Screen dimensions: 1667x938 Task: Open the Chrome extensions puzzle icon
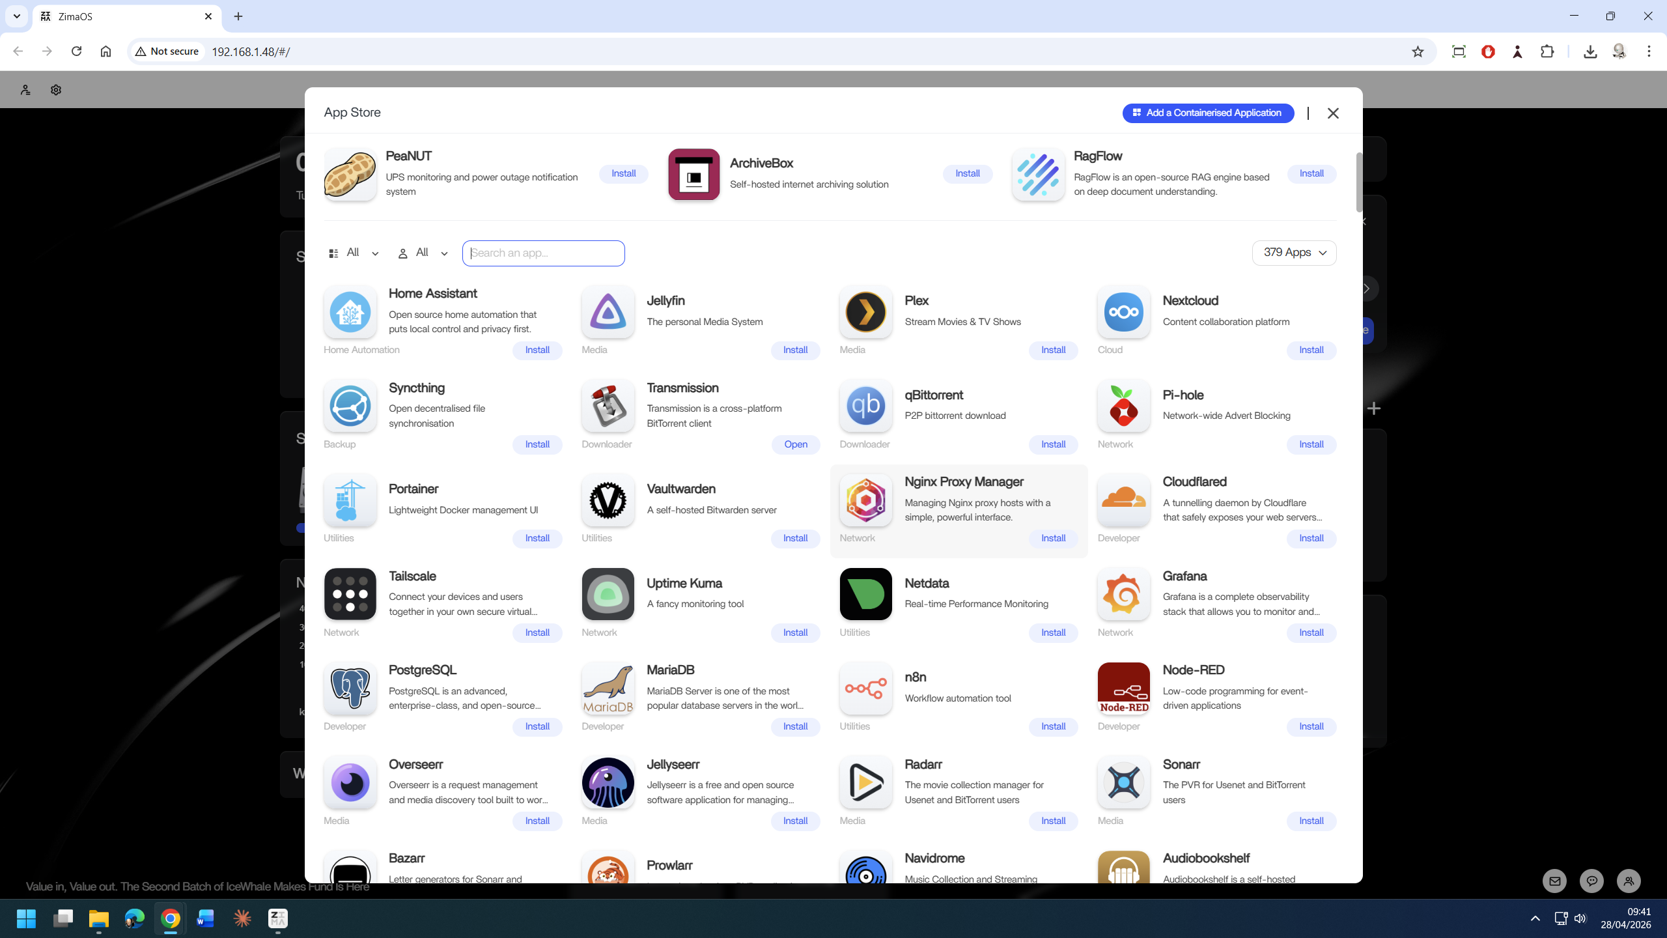point(1547,51)
